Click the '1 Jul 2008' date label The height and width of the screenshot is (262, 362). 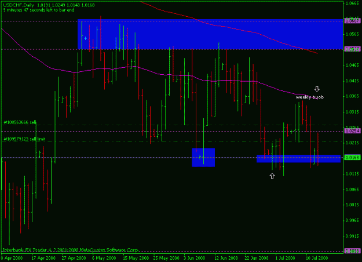[285, 258]
